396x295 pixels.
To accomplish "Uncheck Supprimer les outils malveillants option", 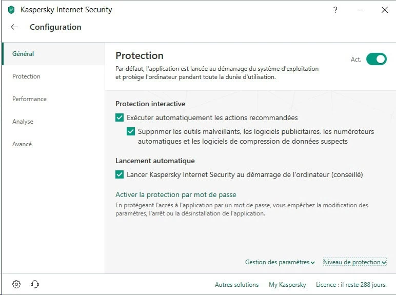I will tap(131, 131).
